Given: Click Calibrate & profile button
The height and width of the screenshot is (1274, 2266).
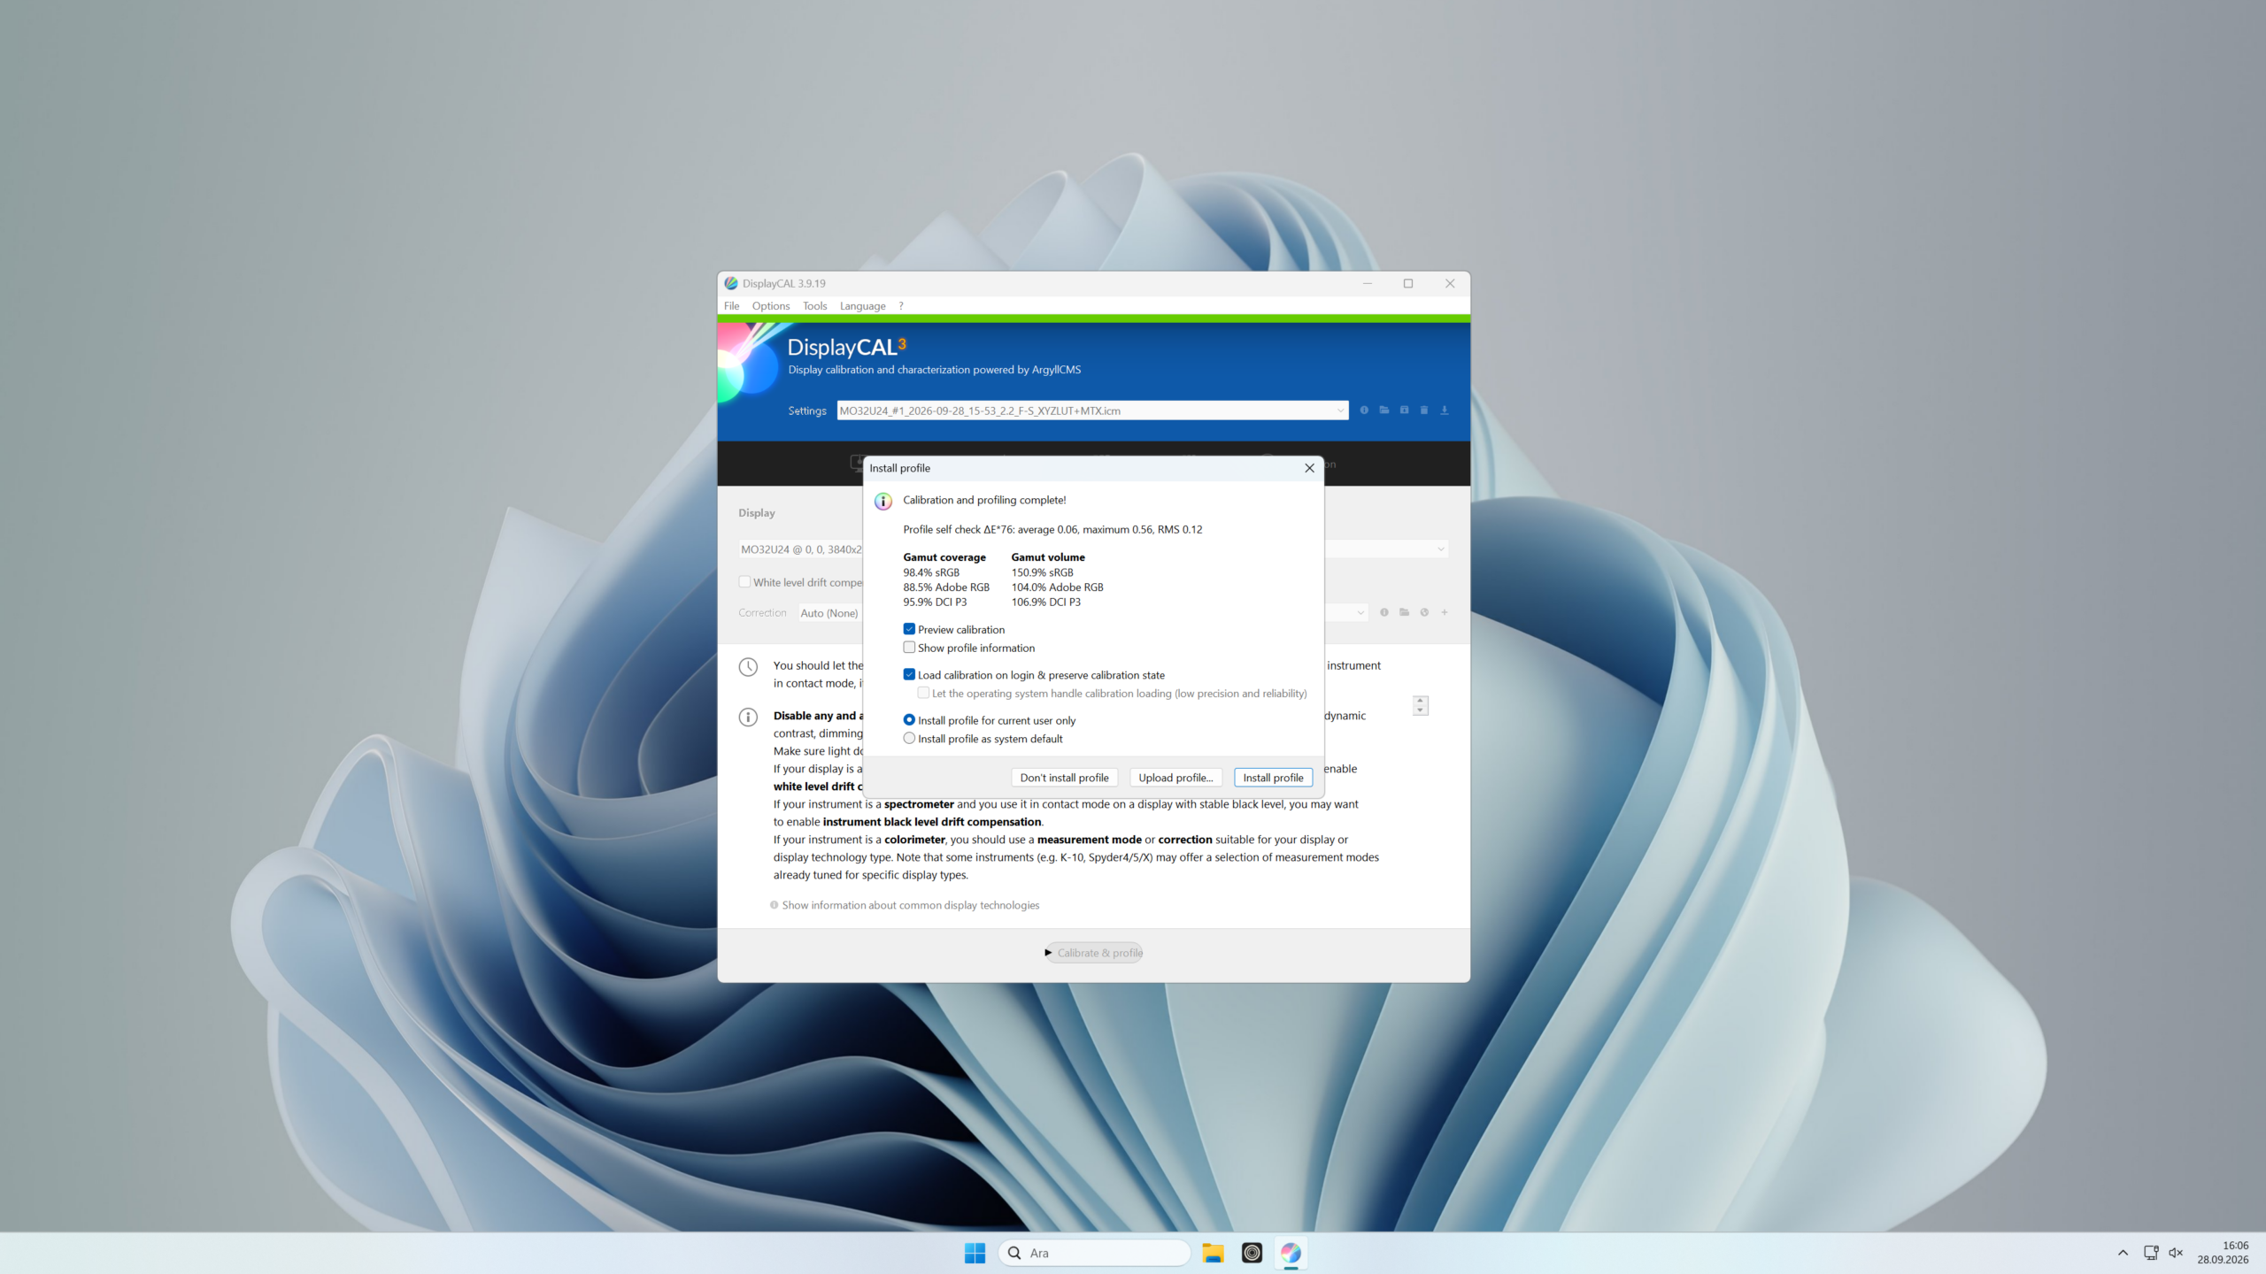Looking at the screenshot, I should click(1094, 953).
